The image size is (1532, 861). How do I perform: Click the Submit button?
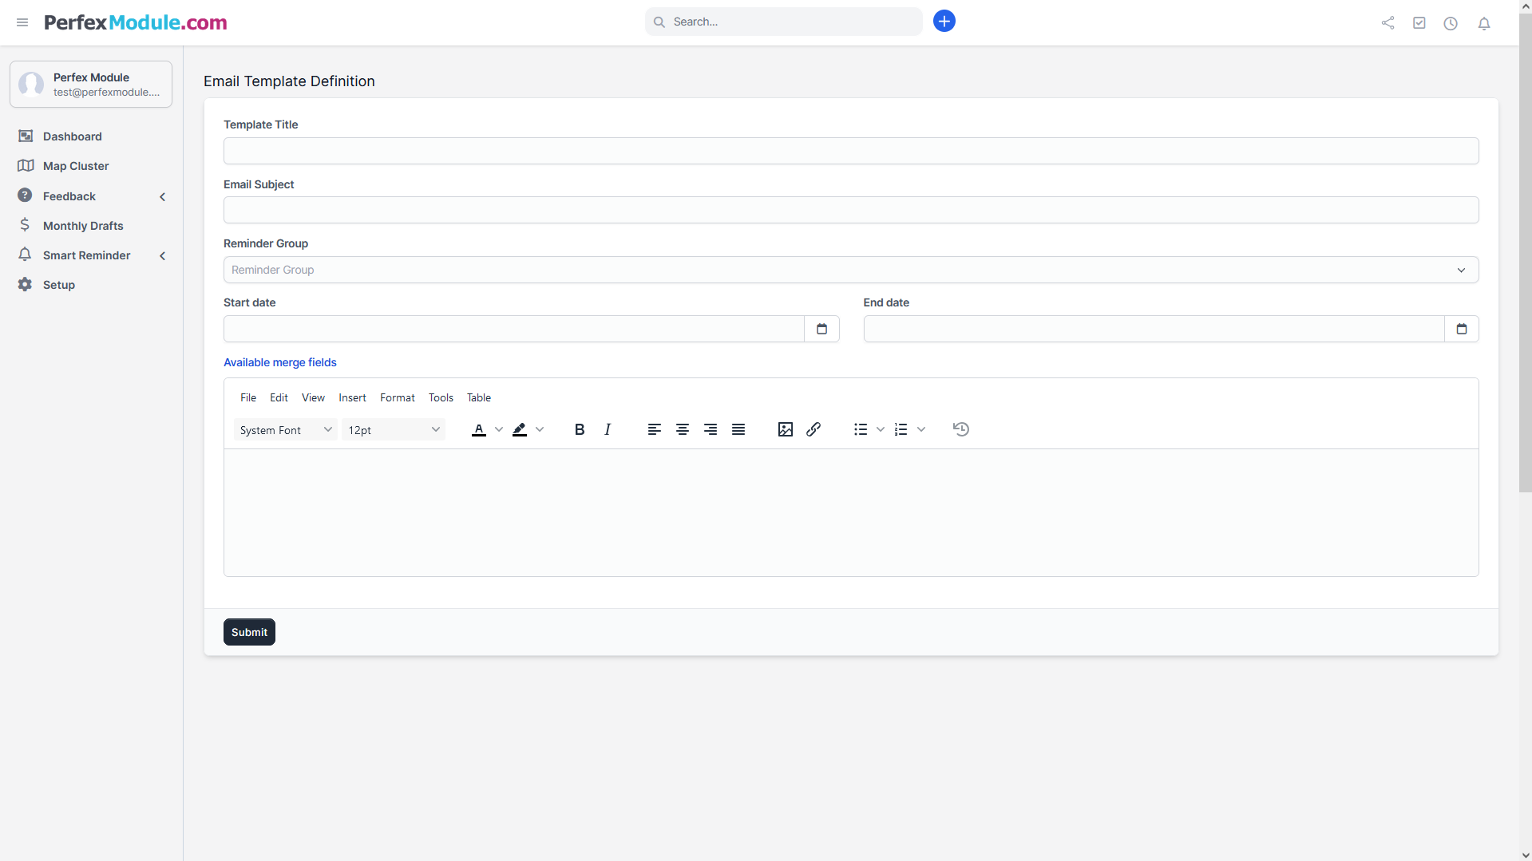[249, 632]
